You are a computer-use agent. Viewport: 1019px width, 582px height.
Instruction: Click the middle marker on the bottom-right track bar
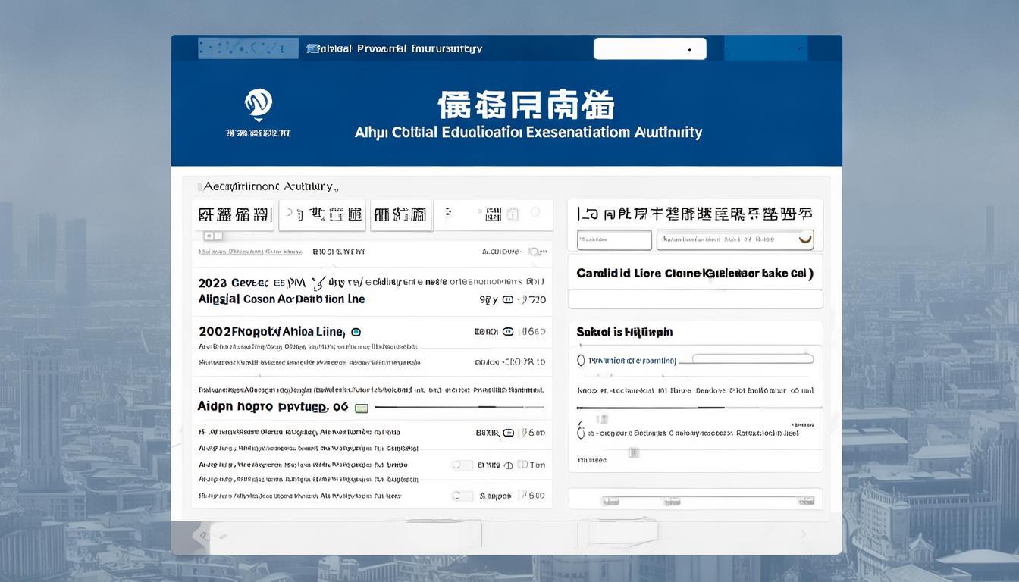point(672,501)
